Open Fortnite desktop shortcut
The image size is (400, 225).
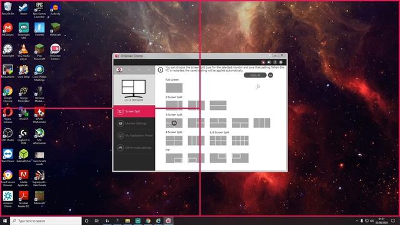click(39, 29)
